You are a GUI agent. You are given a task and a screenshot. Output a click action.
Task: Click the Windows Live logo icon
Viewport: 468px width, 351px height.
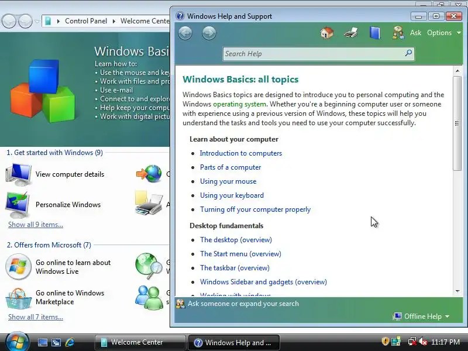18,267
